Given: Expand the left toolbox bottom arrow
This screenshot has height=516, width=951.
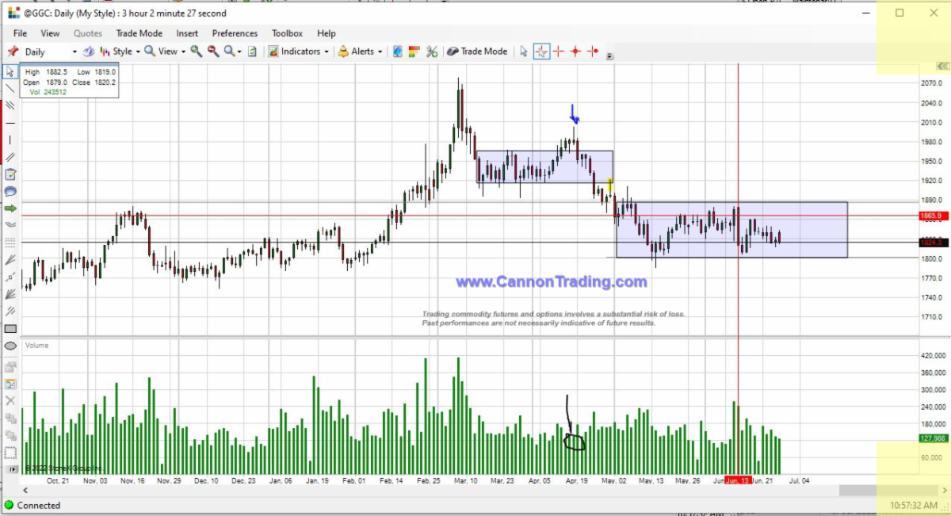Looking at the screenshot, I should (x=11, y=469).
